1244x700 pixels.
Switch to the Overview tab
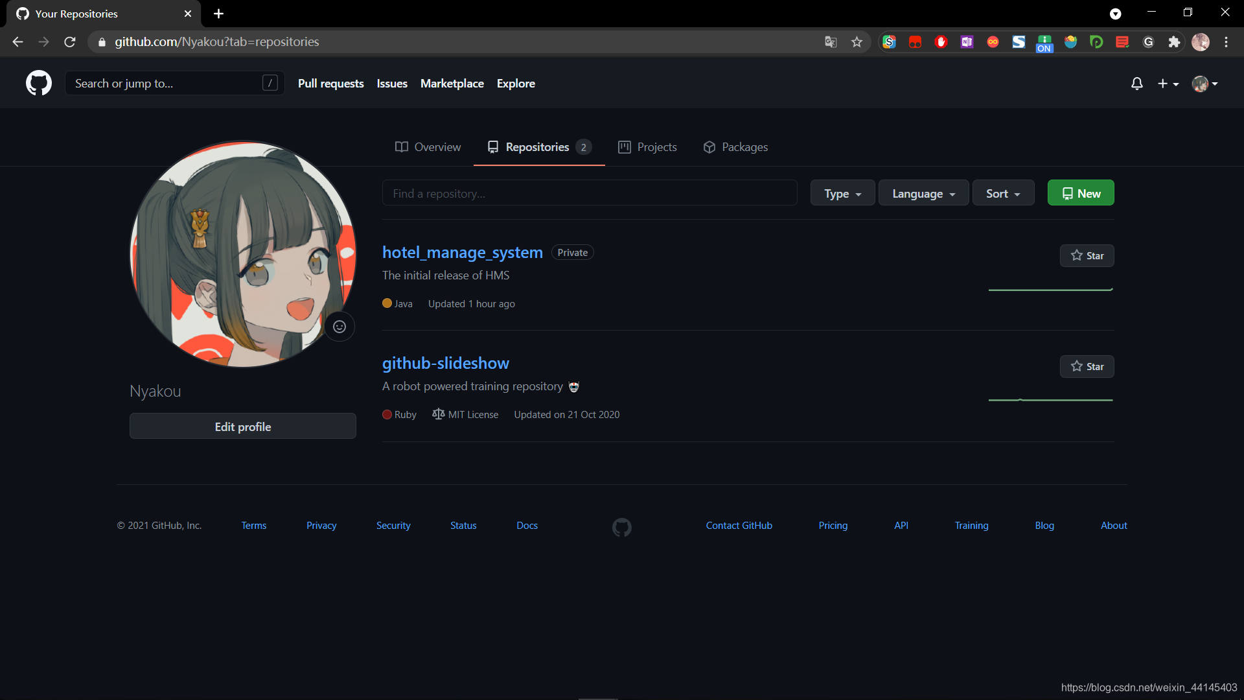pos(428,147)
